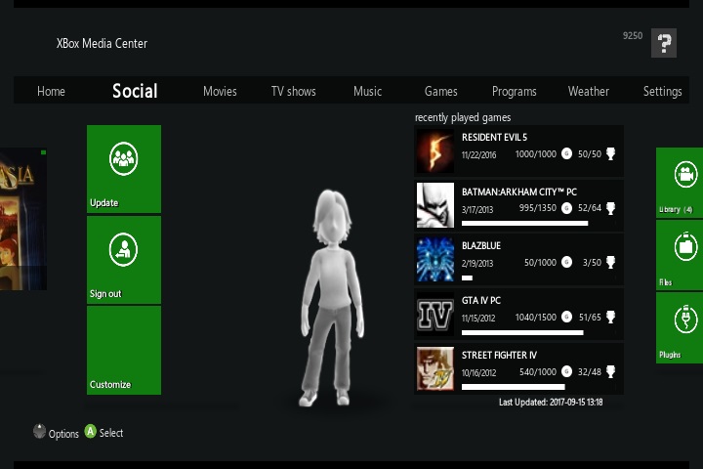Image resolution: width=703 pixels, height=469 pixels.
Task: Click the BlazBlue progress bar
Action: [x=467, y=277]
